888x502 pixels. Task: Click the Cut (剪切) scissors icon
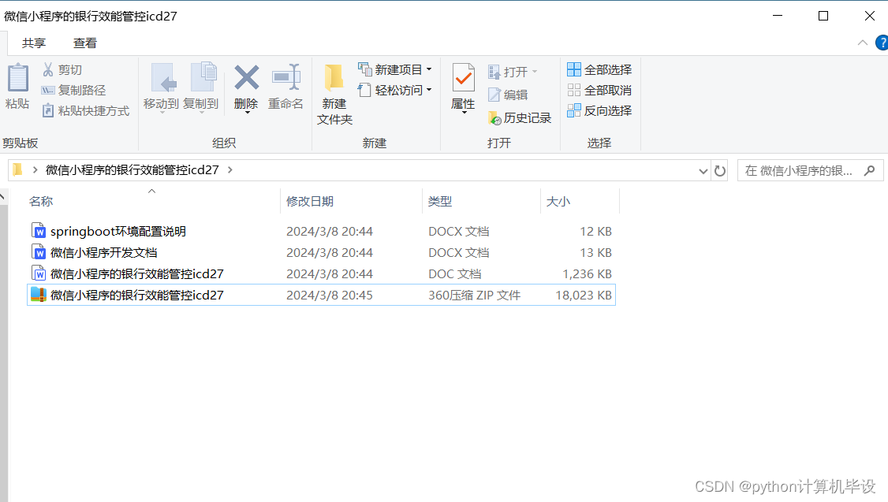pos(48,69)
